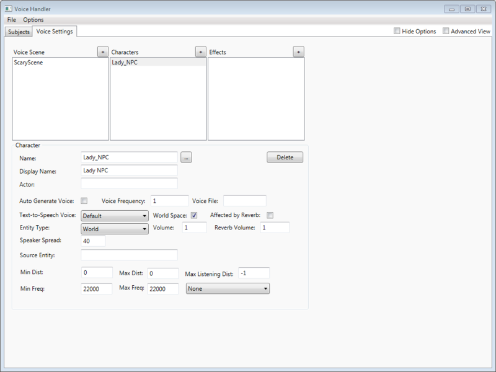Click into the Actor text field
The height and width of the screenshot is (372, 496).
[x=129, y=184]
